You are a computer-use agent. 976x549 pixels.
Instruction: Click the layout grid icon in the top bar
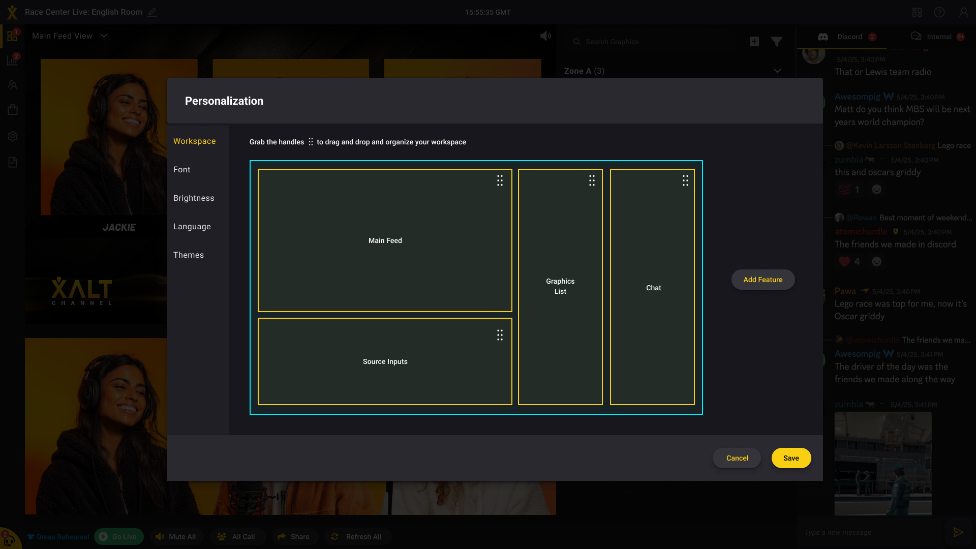coord(917,12)
